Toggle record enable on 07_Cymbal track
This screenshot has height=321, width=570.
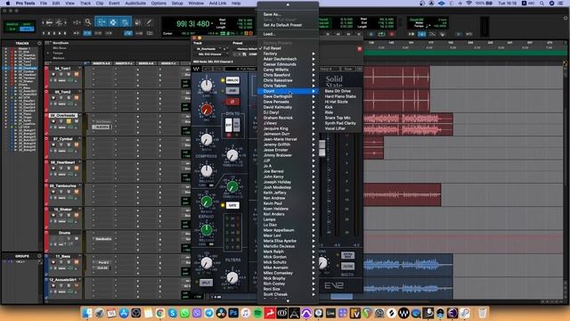tap(53, 144)
